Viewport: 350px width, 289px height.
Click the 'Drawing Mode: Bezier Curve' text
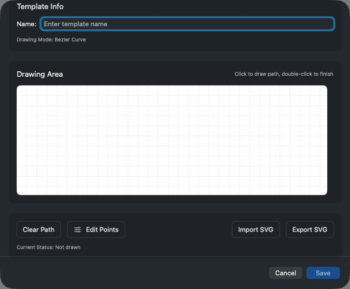coord(51,39)
